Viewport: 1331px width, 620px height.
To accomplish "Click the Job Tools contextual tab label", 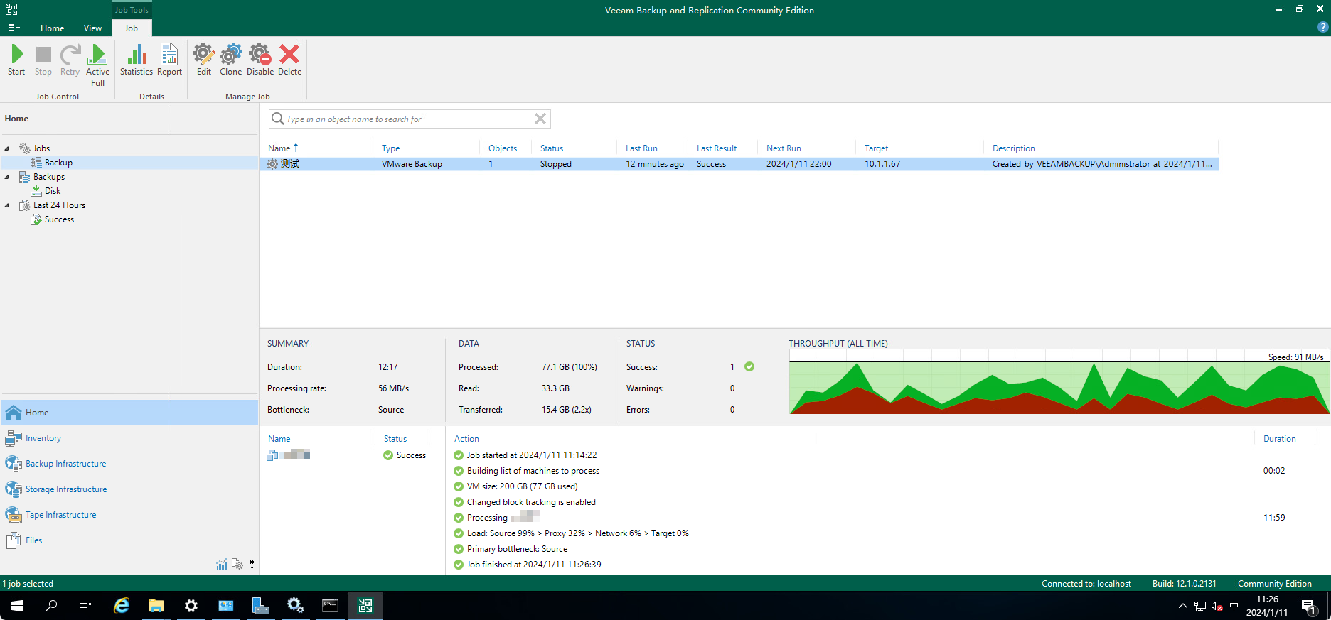I will coord(132,10).
